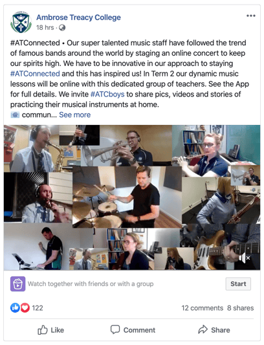The width and height of the screenshot is (264, 345).
Task: Open the Ambrose Treacy College page name link
Action: click(x=78, y=17)
